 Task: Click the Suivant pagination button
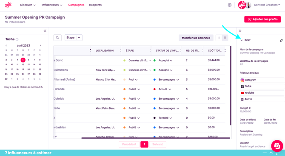click(157, 145)
